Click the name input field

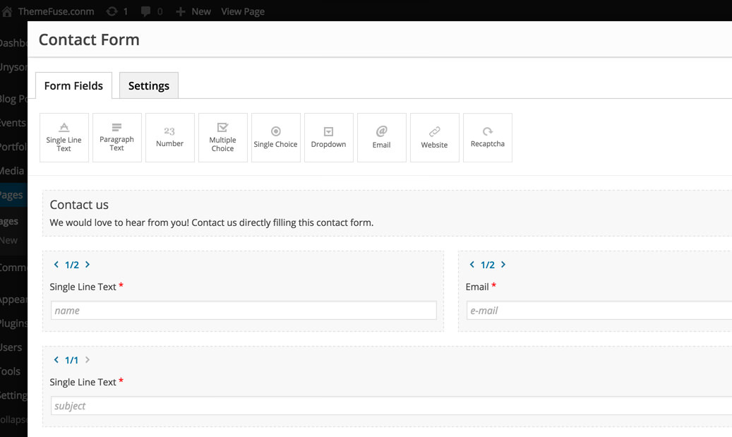pyautogui.click(x=244, y=311)
